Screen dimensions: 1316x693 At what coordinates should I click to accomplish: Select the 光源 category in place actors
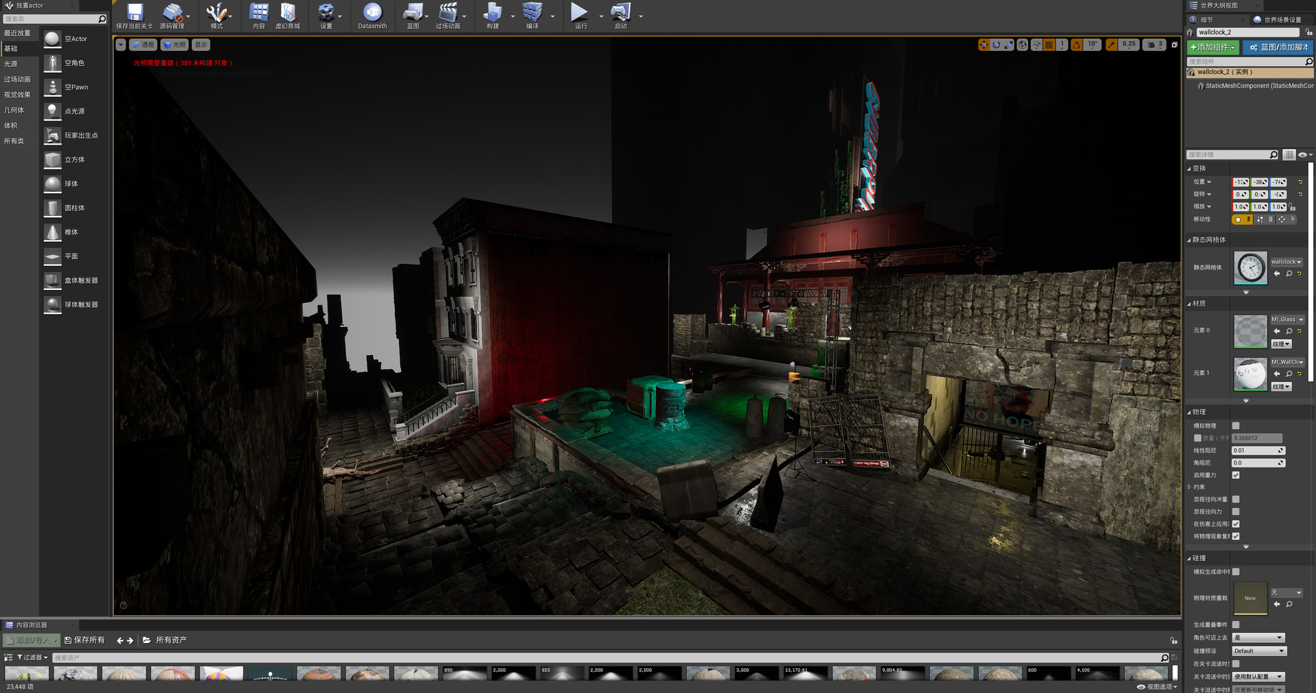click(x=12, y=63)
